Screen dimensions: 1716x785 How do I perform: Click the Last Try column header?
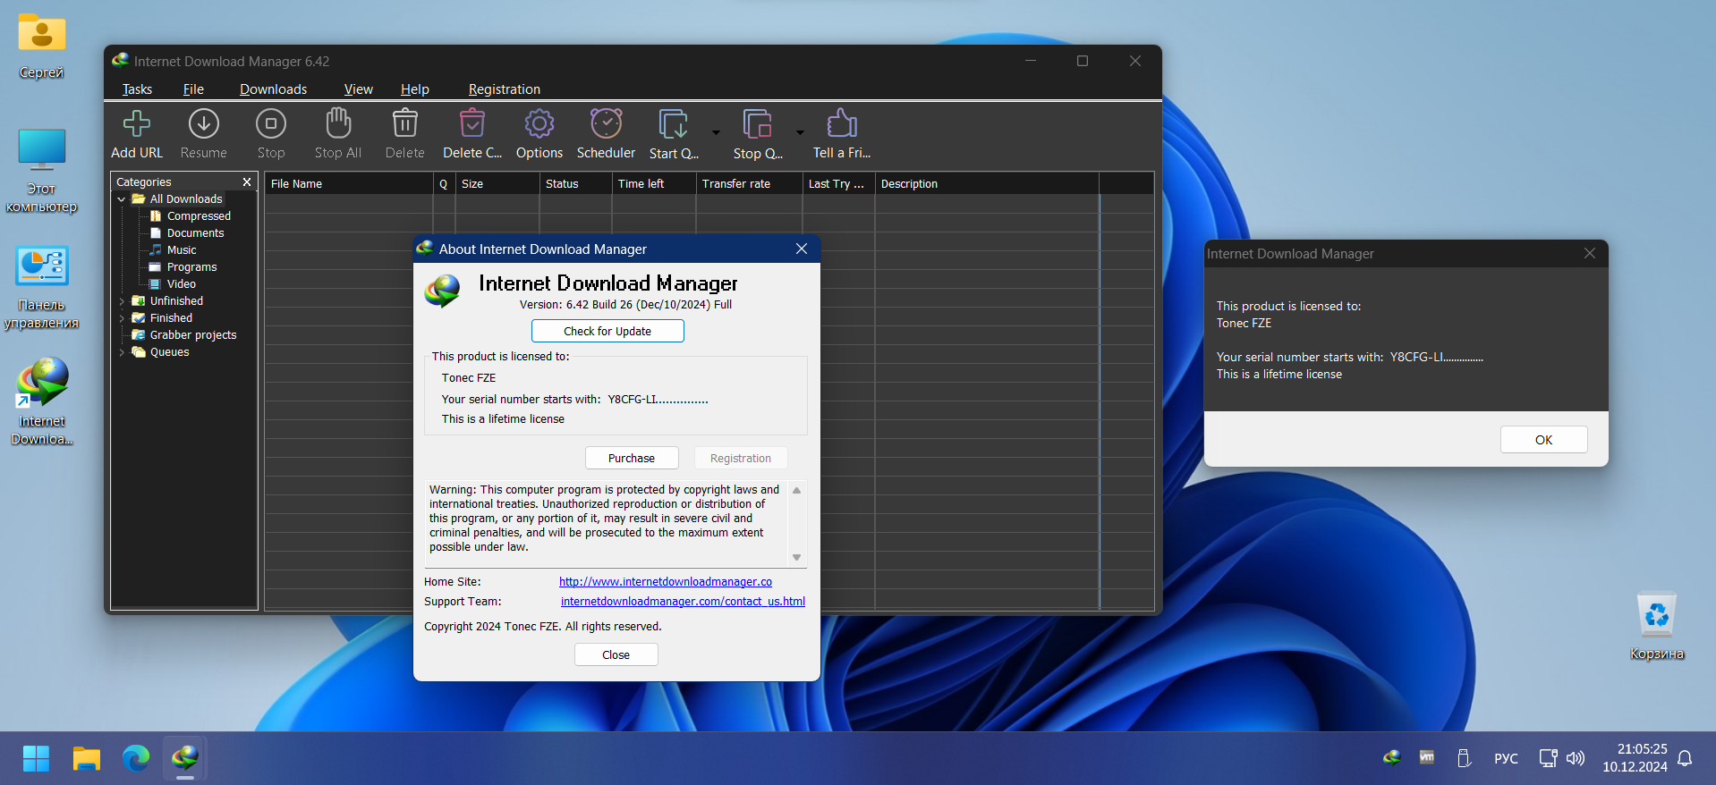tap(839, 183)
